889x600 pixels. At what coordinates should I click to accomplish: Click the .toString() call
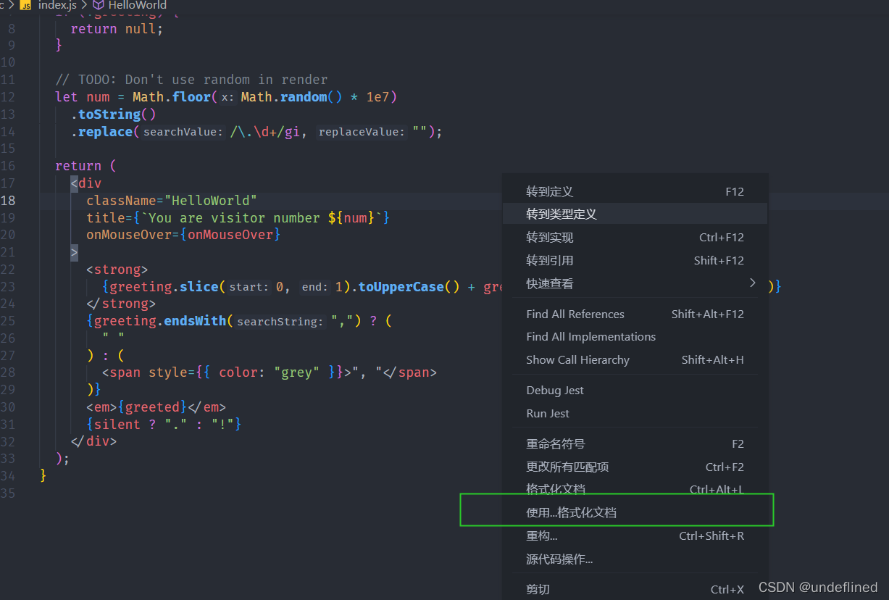click(113, 114)
